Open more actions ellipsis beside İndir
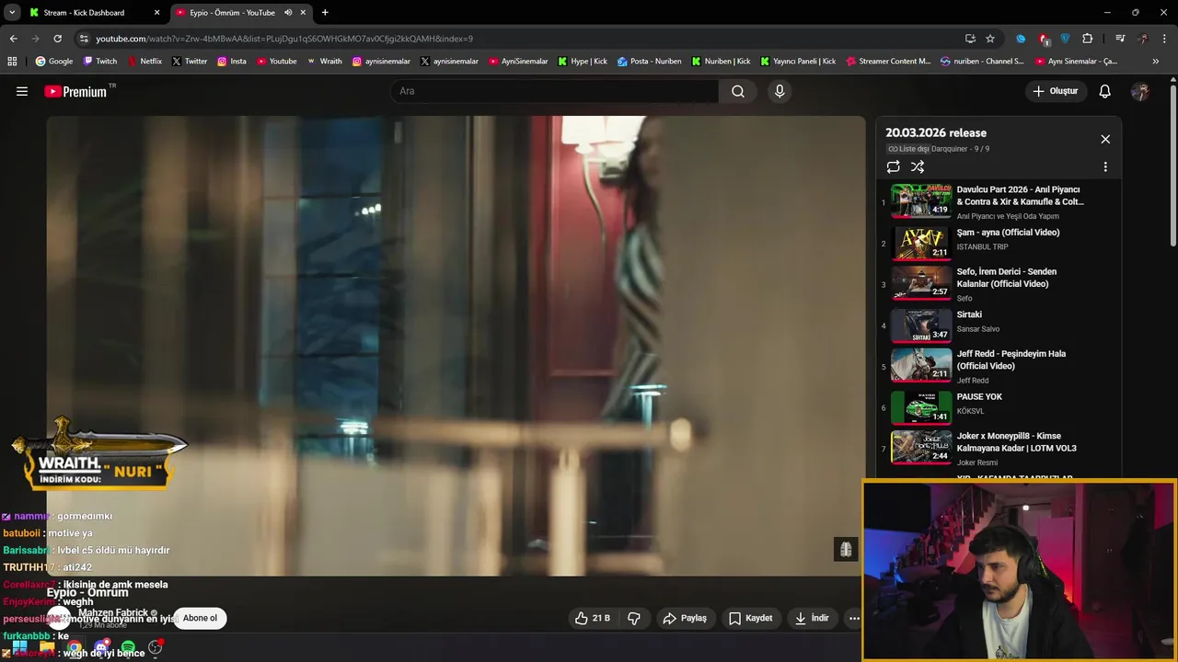 click(x=854, y=618)
